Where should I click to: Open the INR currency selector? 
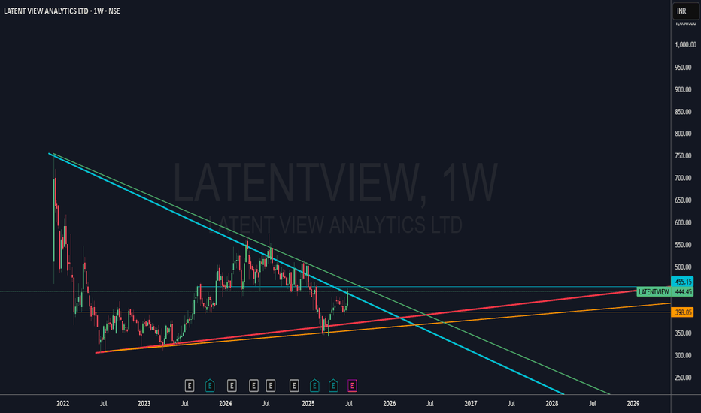[686, 11]
